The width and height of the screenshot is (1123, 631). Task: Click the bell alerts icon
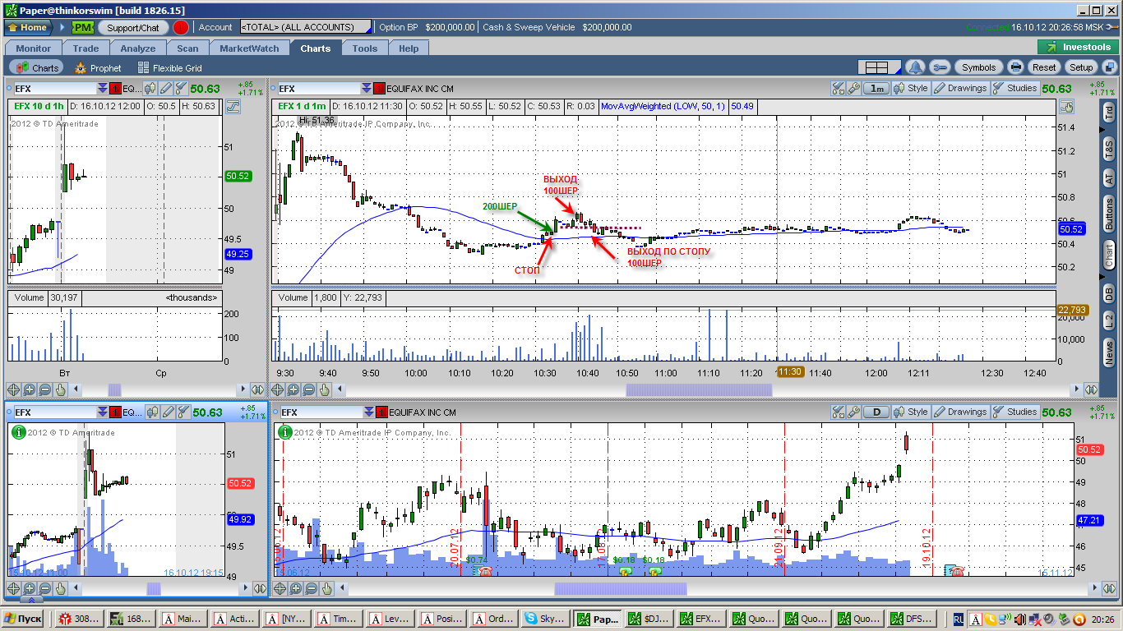coord(915,67)
